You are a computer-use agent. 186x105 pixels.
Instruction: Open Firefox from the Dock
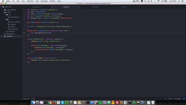coord(54,102)
